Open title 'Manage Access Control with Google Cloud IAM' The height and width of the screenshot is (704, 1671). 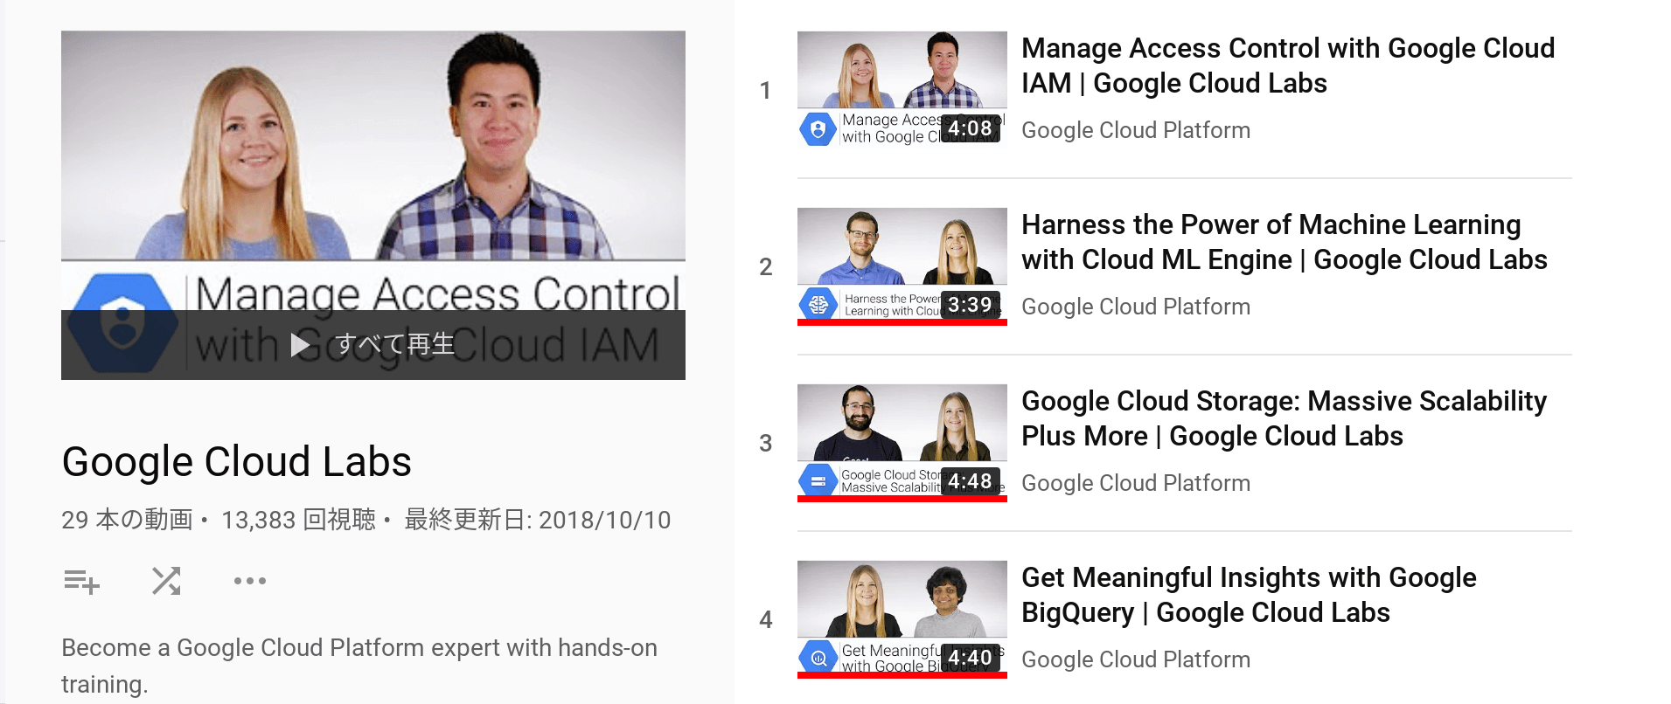click(x=1288, y=66)
